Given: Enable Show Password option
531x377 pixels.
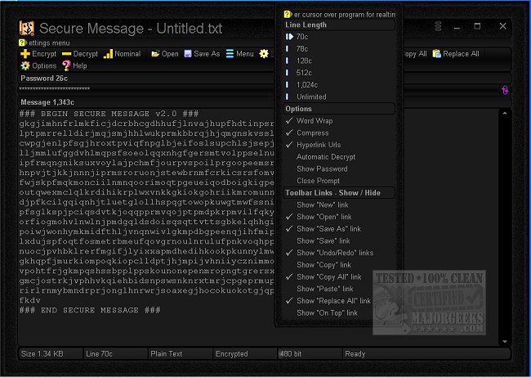Looking at the screenshot, I should [339, 168].
